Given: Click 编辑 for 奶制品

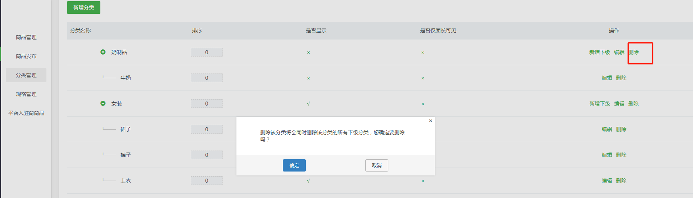Looking at the screenshot, I should 619,52.
